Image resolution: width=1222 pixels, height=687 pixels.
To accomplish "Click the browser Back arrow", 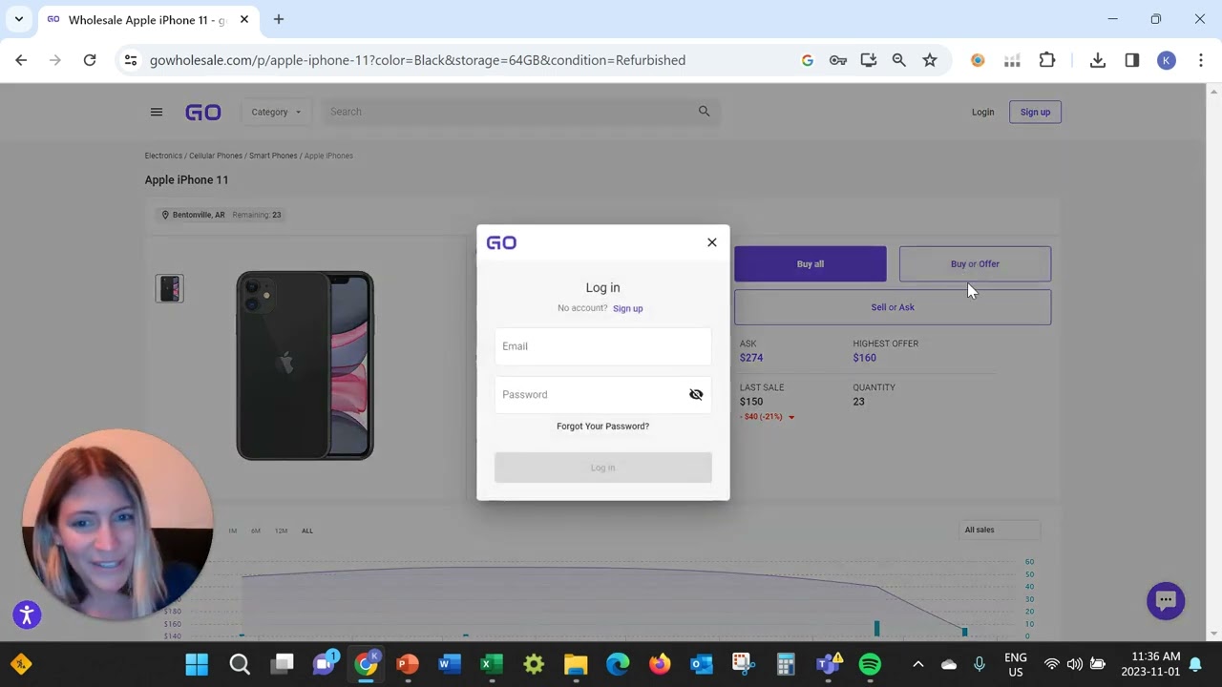I will [x=21, y=60].
